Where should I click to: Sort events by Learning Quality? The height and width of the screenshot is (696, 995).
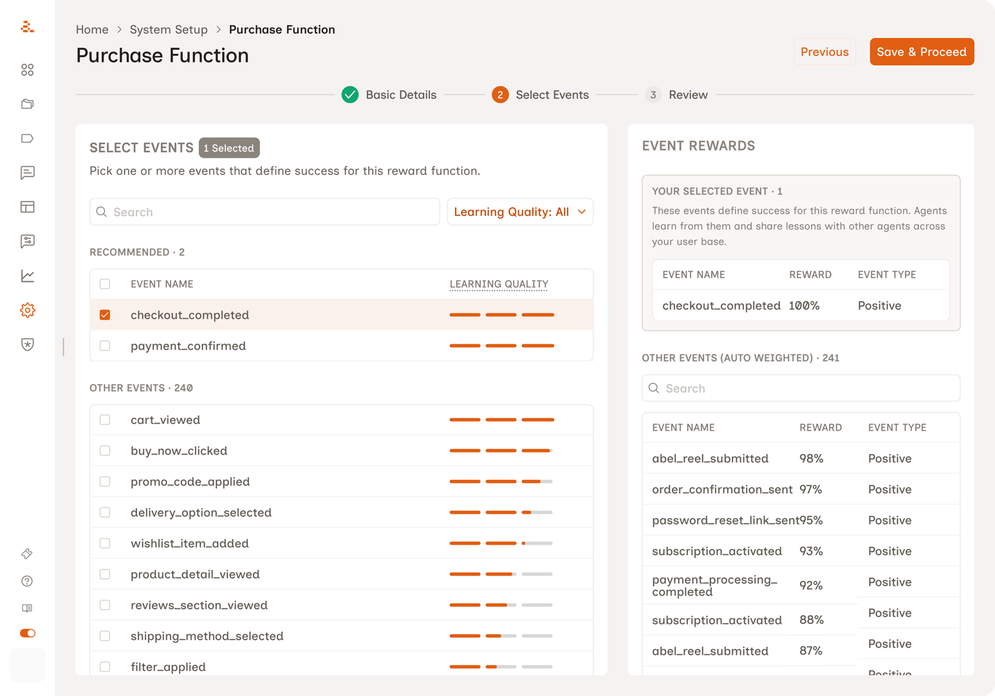[499, 283]
